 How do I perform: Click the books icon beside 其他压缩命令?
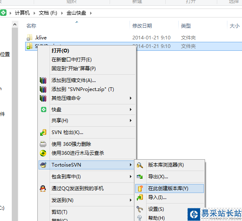click(43, 98)
